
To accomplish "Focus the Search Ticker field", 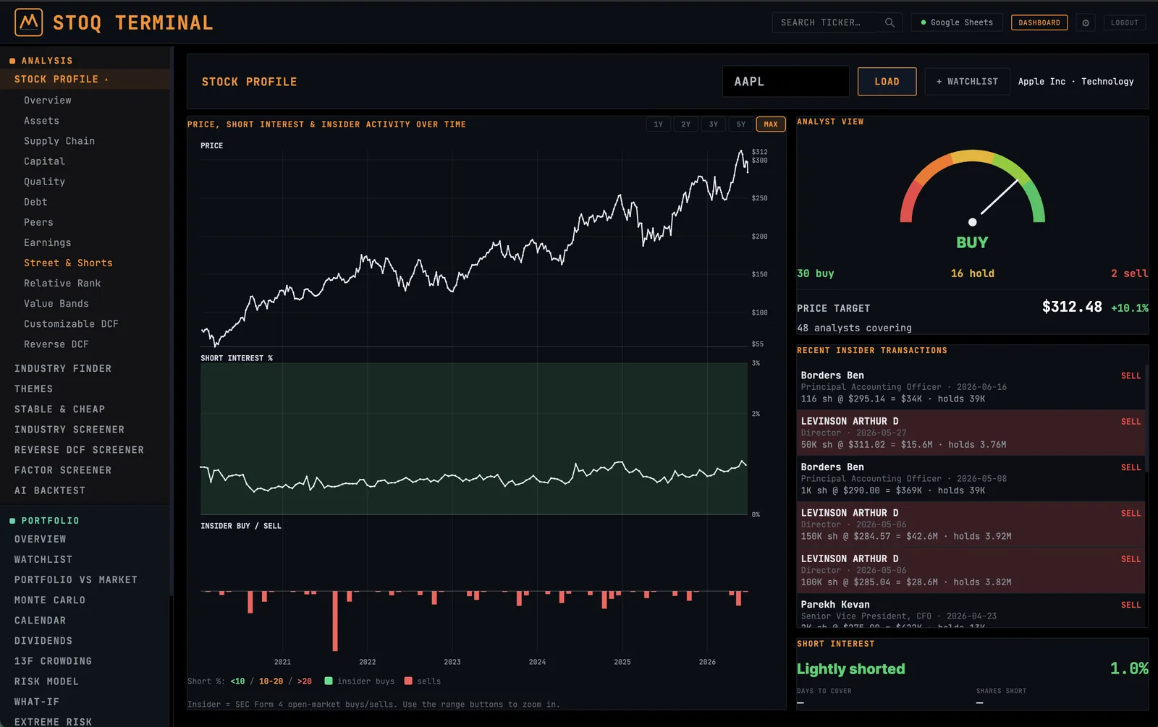I will coord(827,22).
